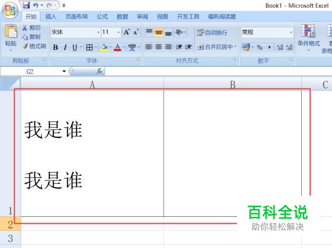Align text left
The image size is (332, 248).
[149, 47]
